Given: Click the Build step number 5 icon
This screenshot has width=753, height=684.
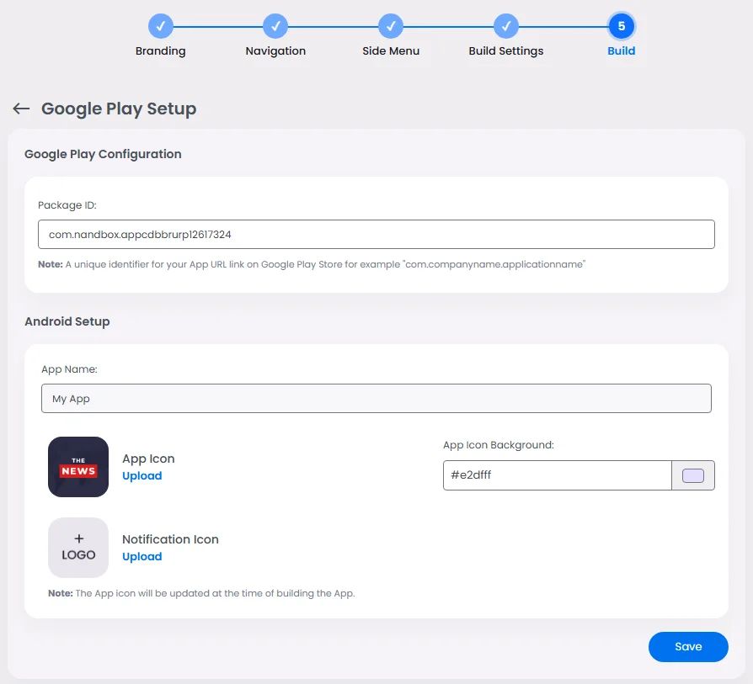Looking at the screenshot, I should [x=621, y=26].
